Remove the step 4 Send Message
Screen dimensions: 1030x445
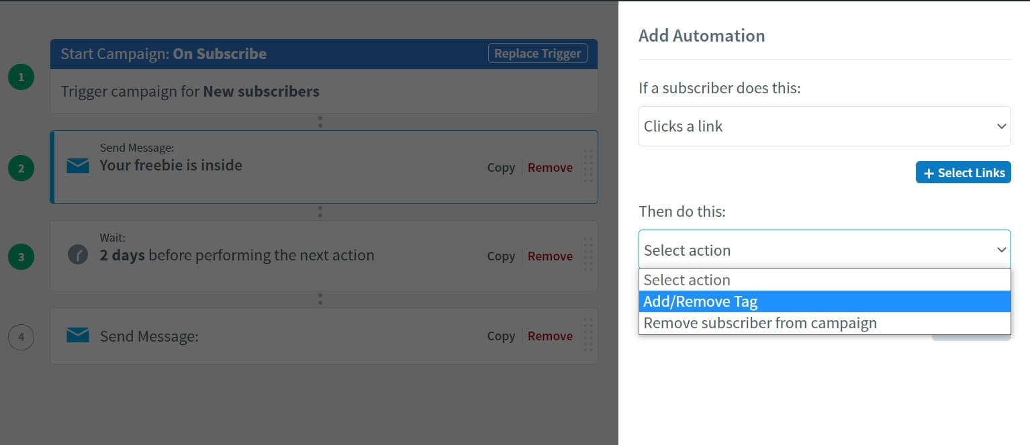click(550, 336)
